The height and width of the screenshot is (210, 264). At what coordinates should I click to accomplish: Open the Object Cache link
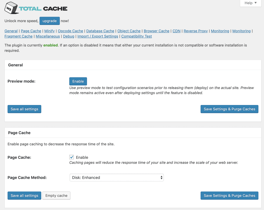click(129, 31)
